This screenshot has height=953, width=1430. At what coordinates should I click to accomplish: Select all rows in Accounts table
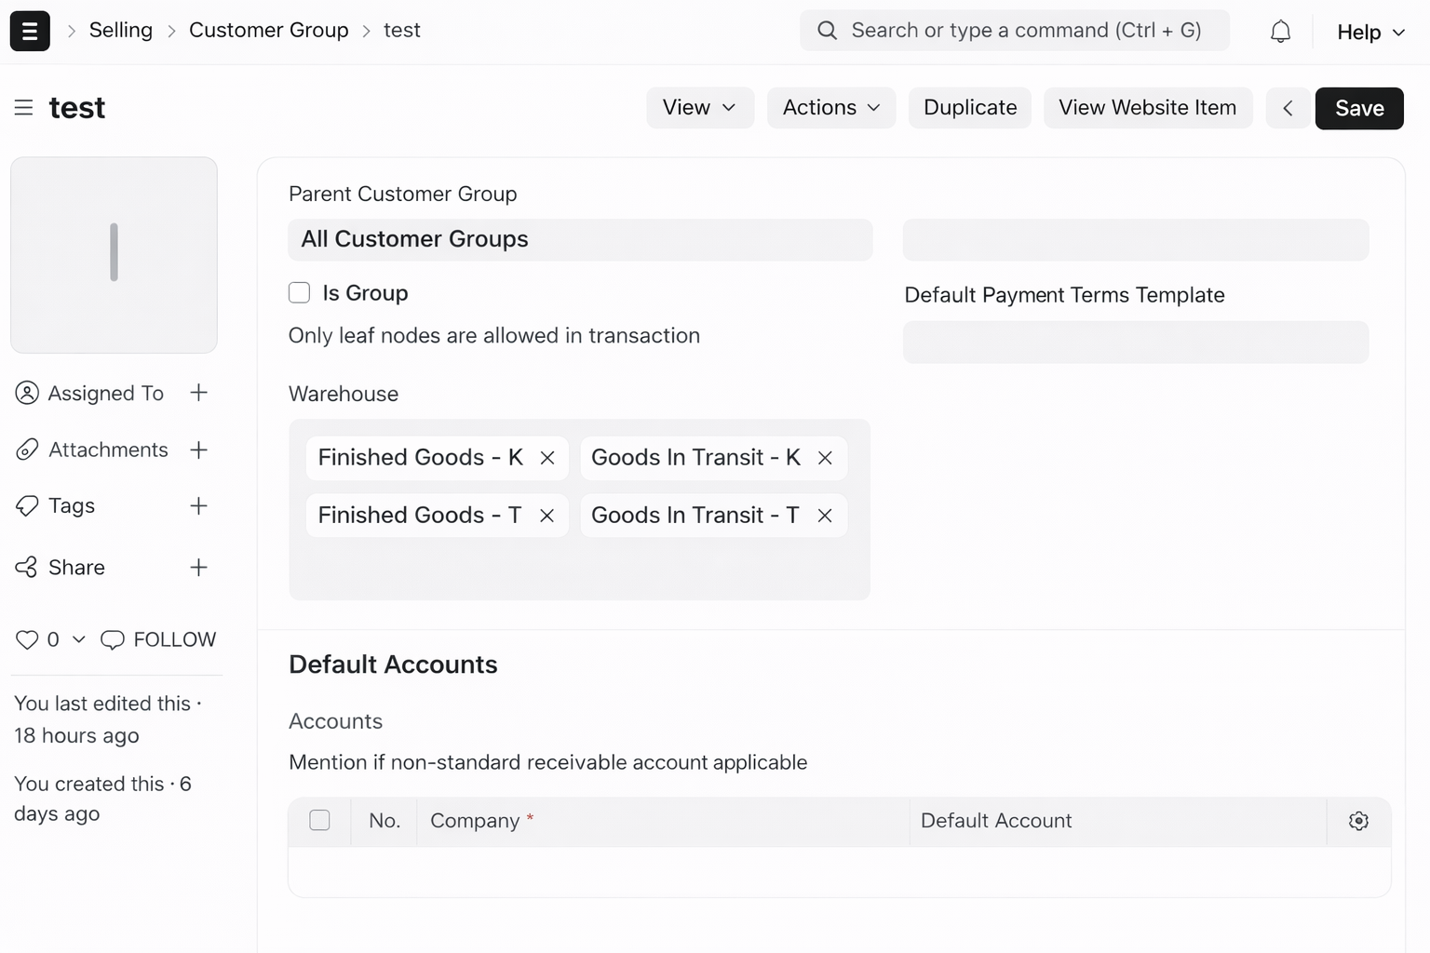pyautogui.click(x=319, y=820)
